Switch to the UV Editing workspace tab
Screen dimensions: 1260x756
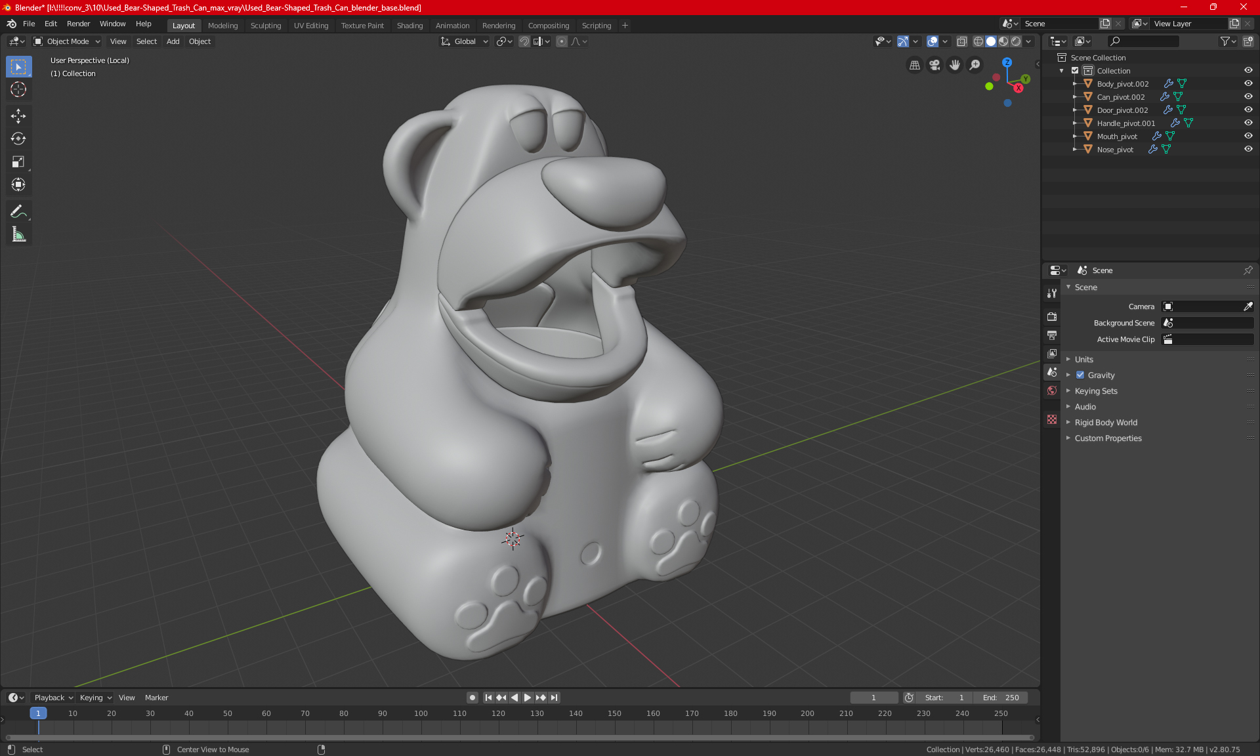point(311,26)
